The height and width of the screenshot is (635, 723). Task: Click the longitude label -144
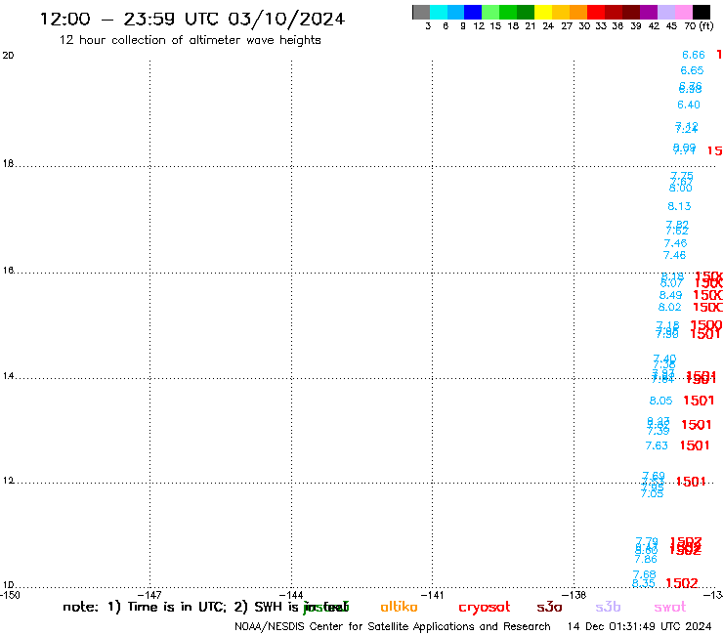tap(292, 595)
